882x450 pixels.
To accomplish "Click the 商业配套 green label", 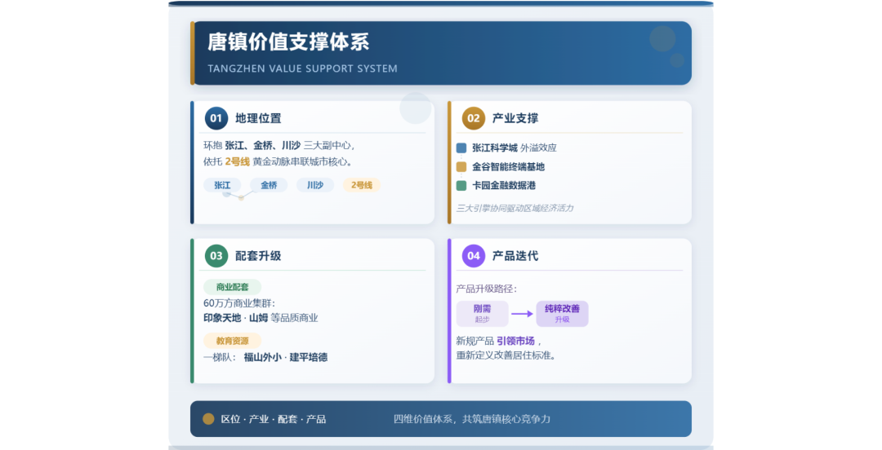I will tap(232, 287).
